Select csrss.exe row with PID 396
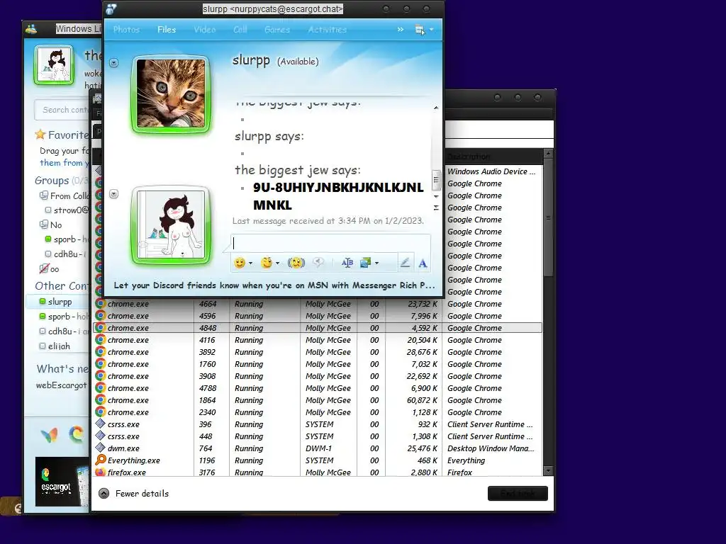This screenshot has height=544, width=726. coord(318,424)
